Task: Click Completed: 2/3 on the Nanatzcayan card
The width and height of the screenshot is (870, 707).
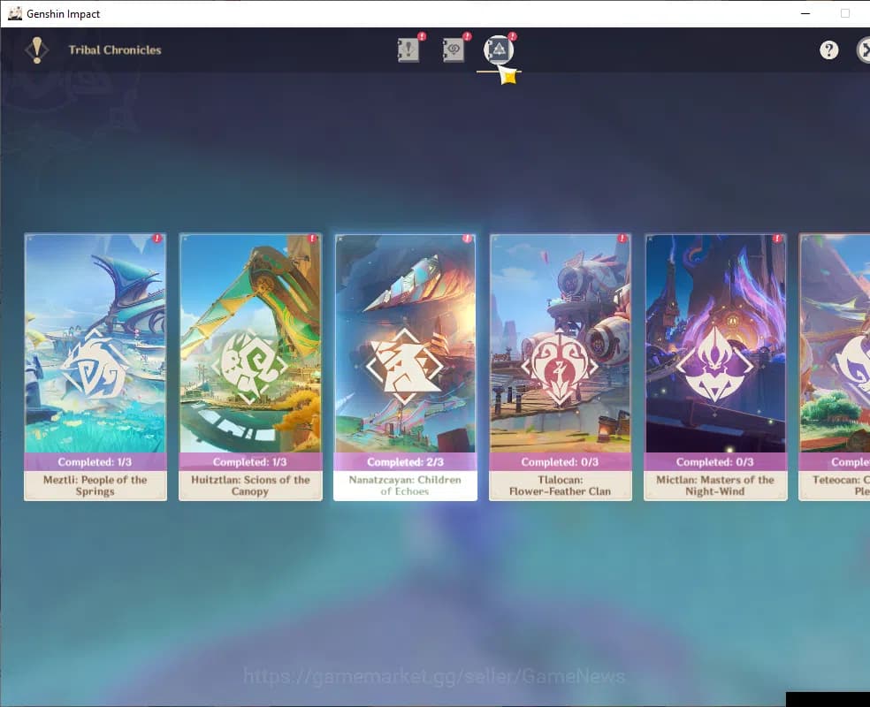Action: pyautogui.click(x=405, y=462)
